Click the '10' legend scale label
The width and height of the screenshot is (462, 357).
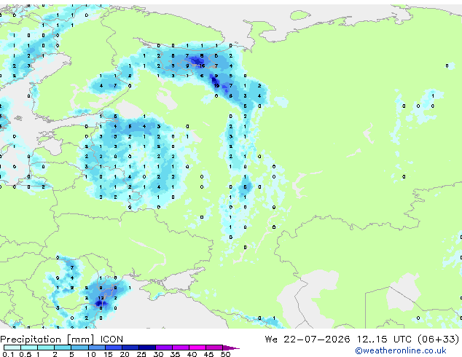pyautogui.click(x=91, y=354)
